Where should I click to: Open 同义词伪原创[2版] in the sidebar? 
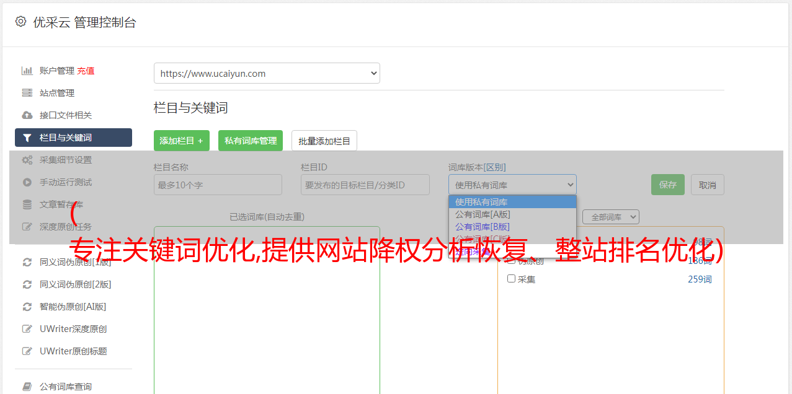click(76, 284)
